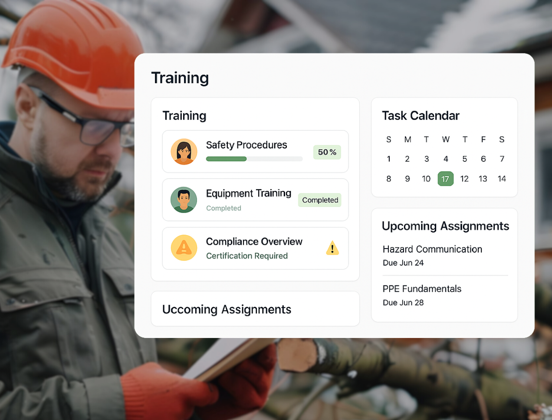
Task: Open the Safety Procedures course title
Action: (x=246, y=145)
